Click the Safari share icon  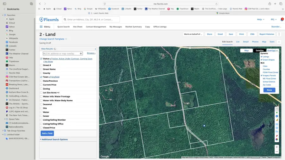270,3
